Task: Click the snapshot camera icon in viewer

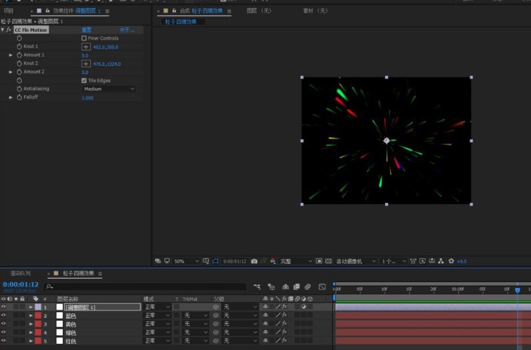Action: [254, 261]
